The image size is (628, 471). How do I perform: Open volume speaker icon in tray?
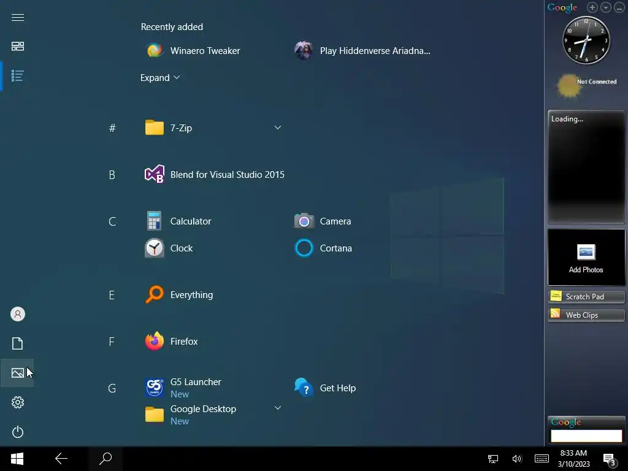[517, 459]
